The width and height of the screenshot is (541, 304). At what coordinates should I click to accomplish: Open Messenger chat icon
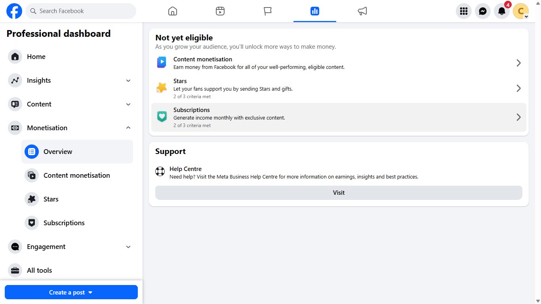click(483, 11)
